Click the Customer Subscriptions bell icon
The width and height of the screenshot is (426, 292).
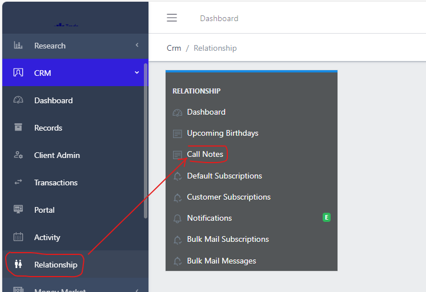click(x=178, y=197)
